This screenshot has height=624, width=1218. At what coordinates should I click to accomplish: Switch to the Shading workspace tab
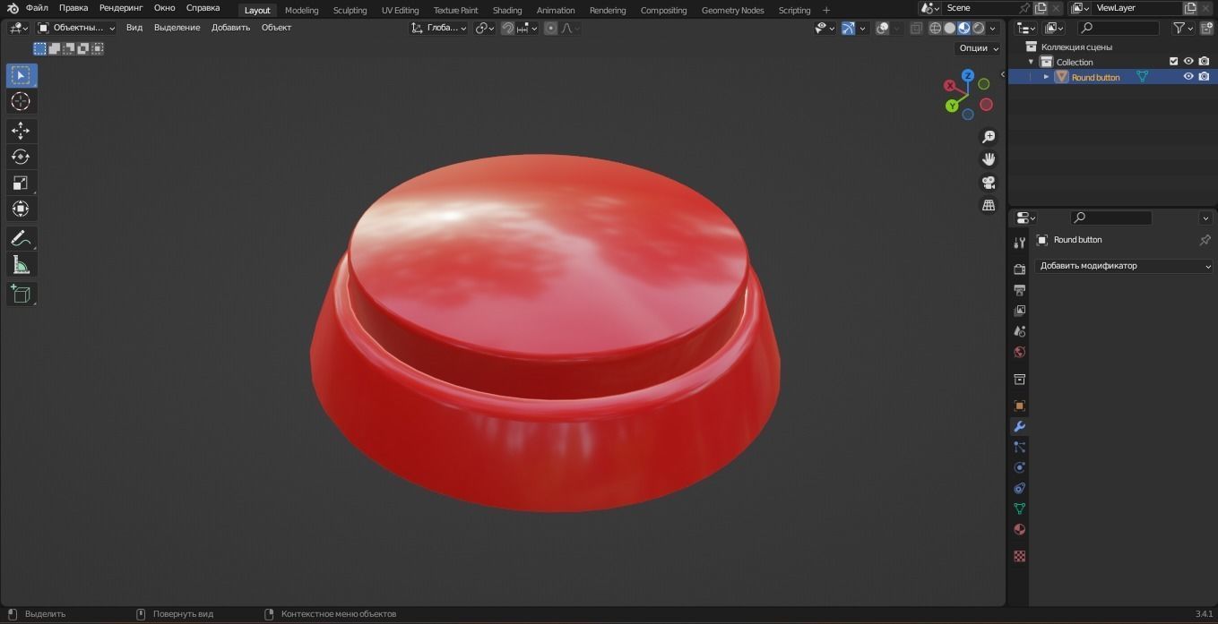pos(506,10)
